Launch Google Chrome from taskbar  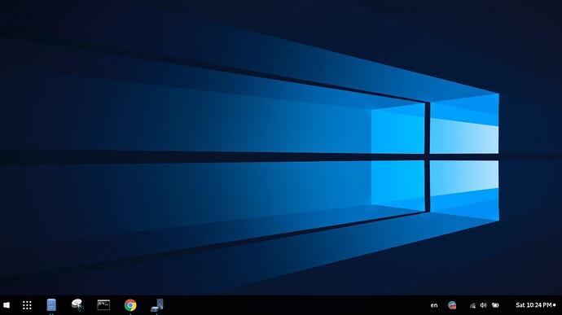pos(130,305)
